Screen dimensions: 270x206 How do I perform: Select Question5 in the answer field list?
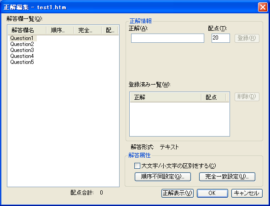(22, 62)
